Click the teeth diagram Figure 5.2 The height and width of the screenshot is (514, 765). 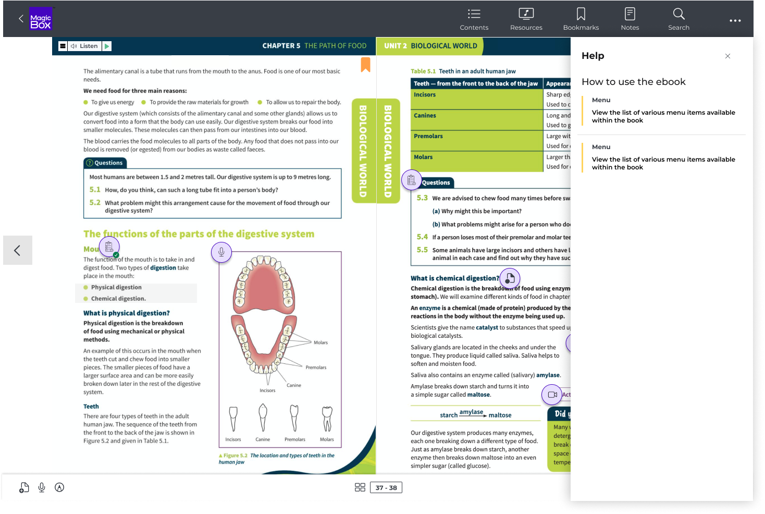[x=280, y=349]
